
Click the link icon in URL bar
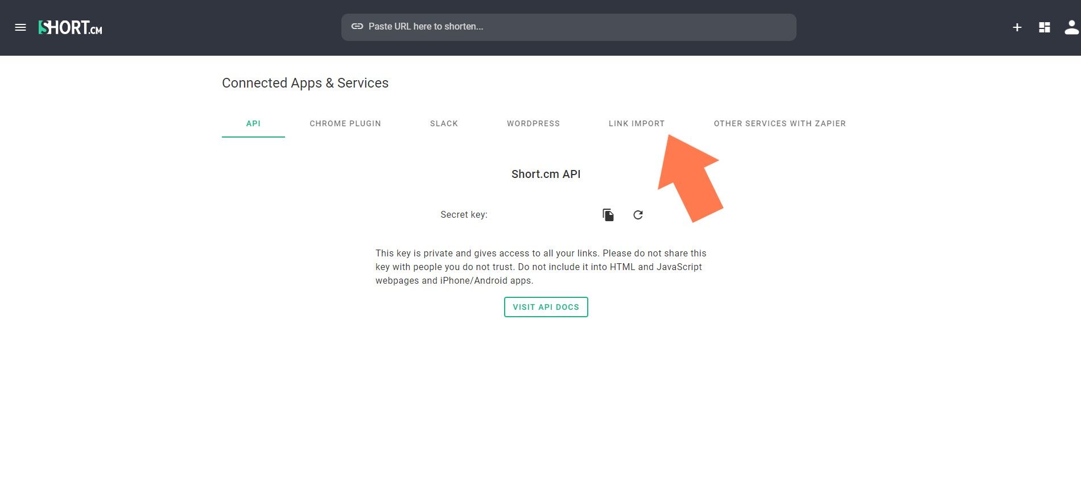point(357,26)
